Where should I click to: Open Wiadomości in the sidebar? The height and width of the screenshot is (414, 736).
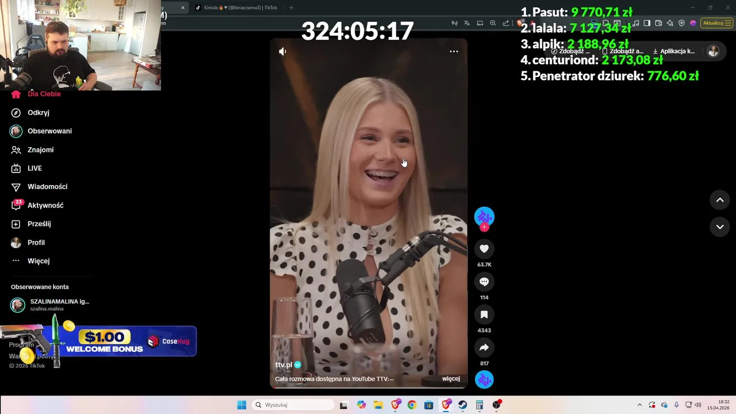[x=39, y=186]
